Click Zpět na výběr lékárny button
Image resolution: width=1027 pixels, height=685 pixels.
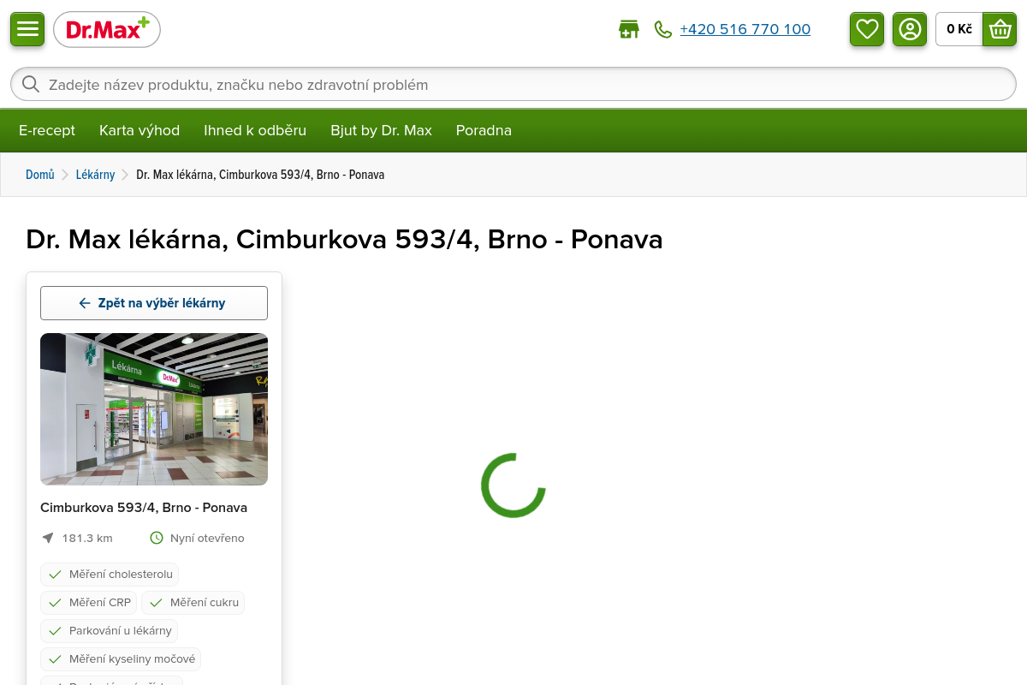tap(154, 303)
